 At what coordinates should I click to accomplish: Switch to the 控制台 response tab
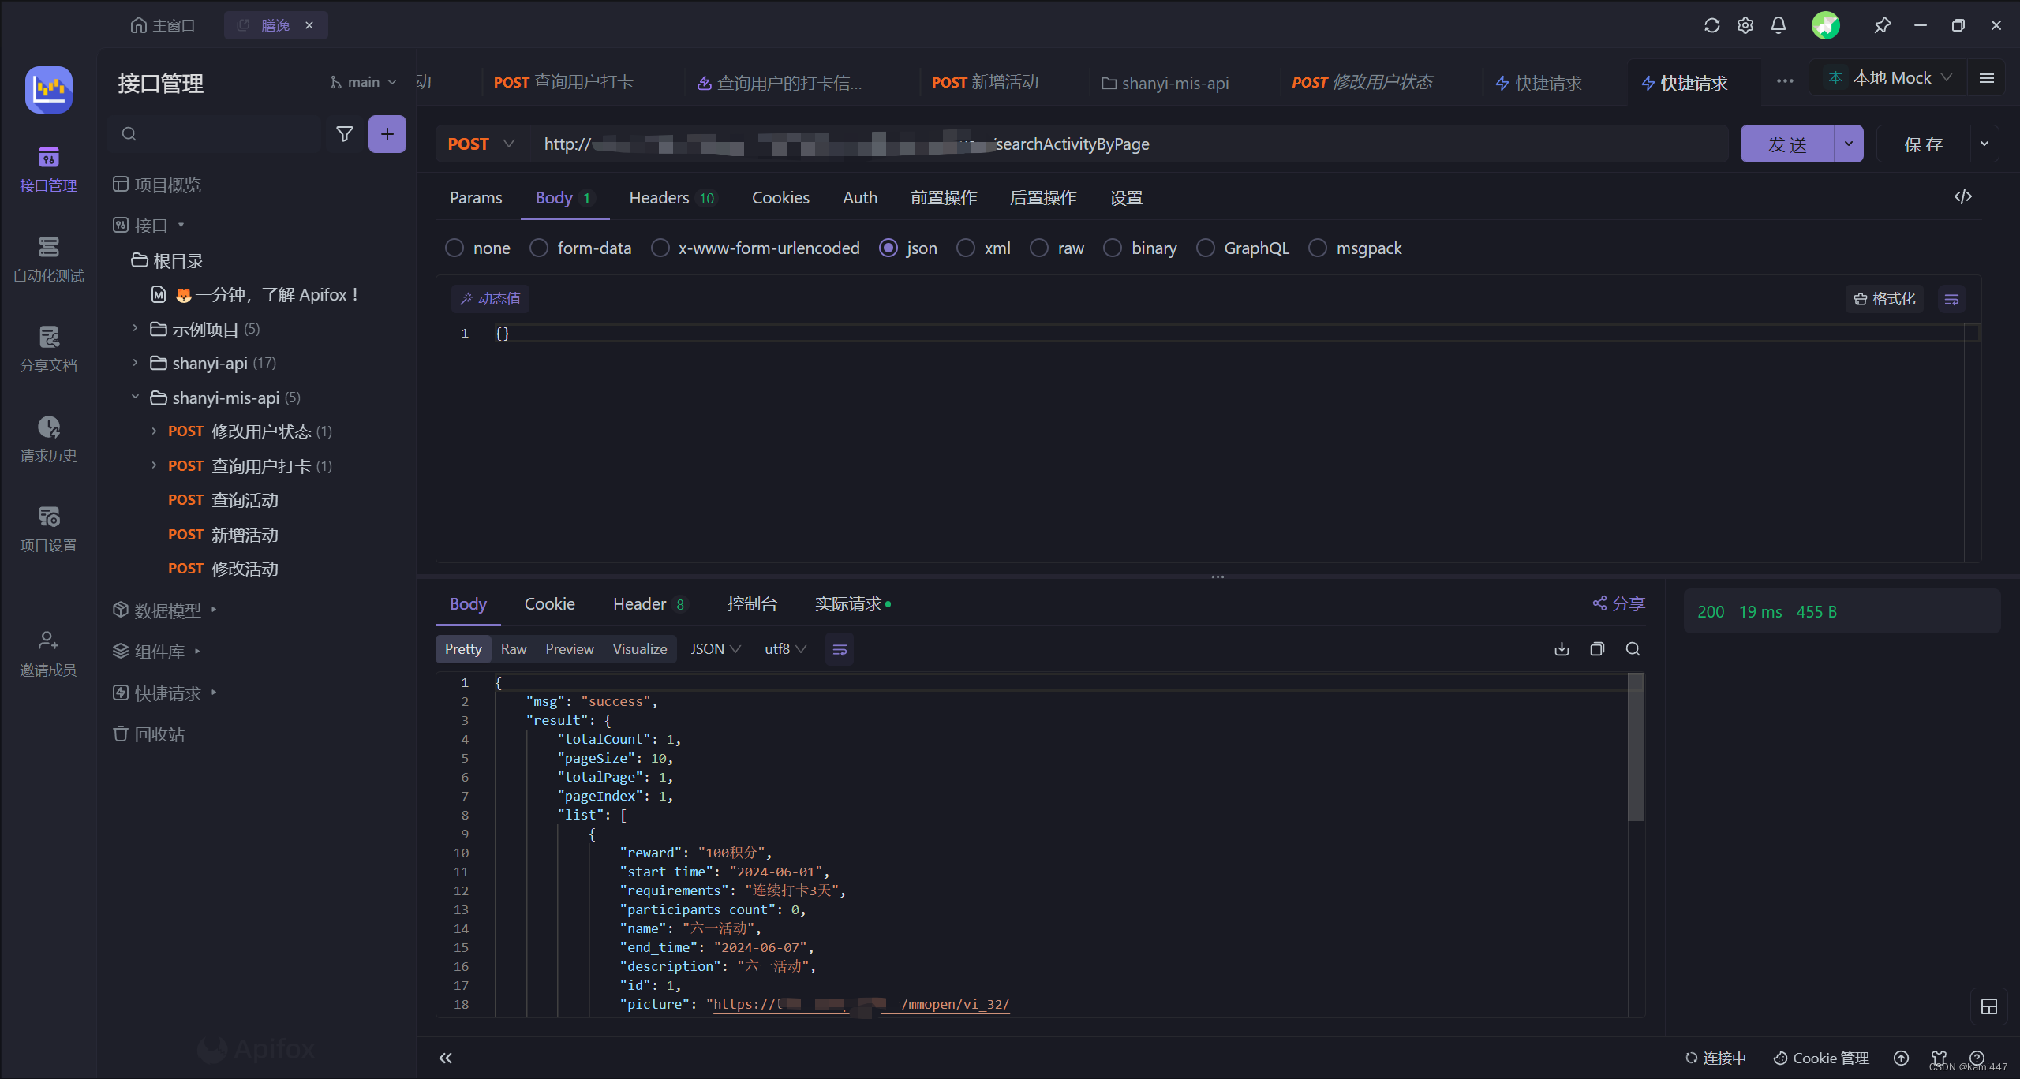pyautogui.click(x=752, y=603)
